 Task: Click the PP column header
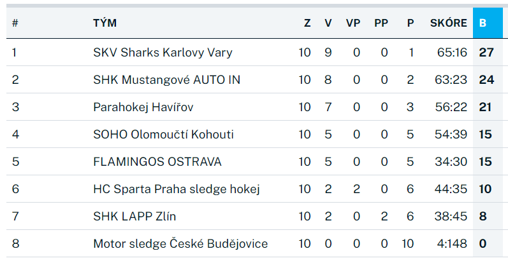coord(381,24)
